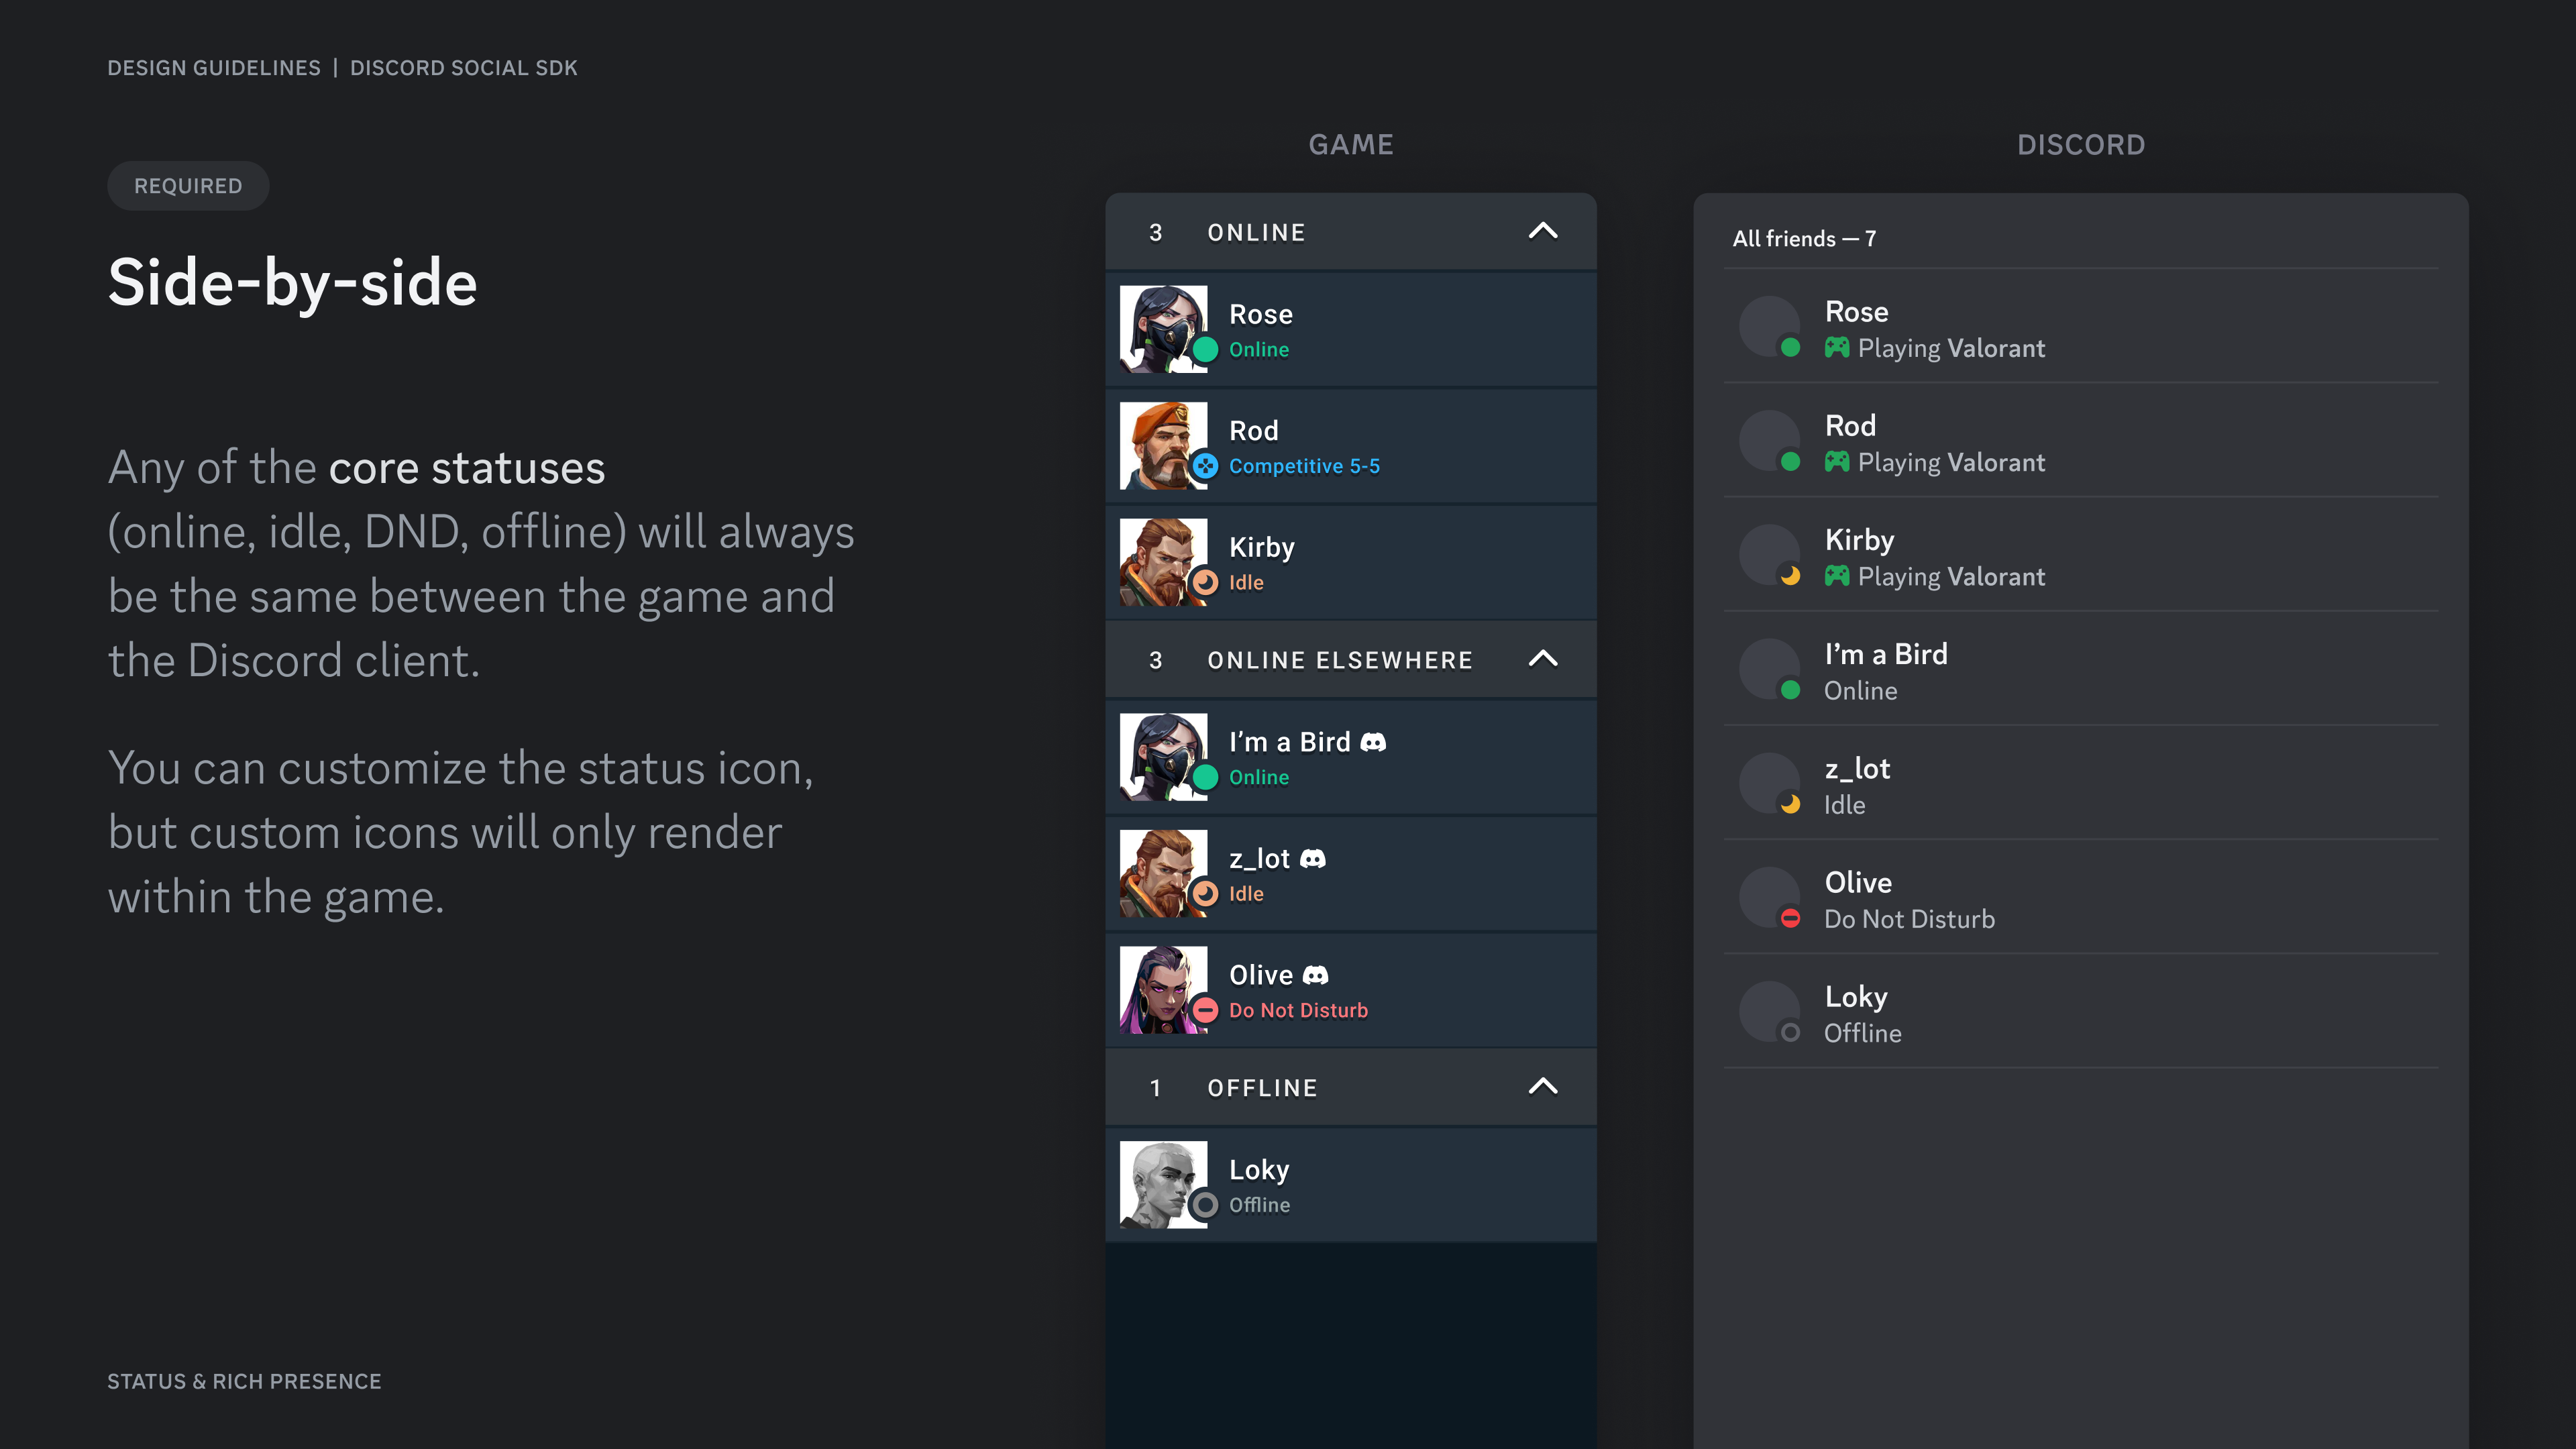The width and height of the screenshot is (2576, 1449).
Task: Select the DISCORD column heading
Action: point(2080,145)
